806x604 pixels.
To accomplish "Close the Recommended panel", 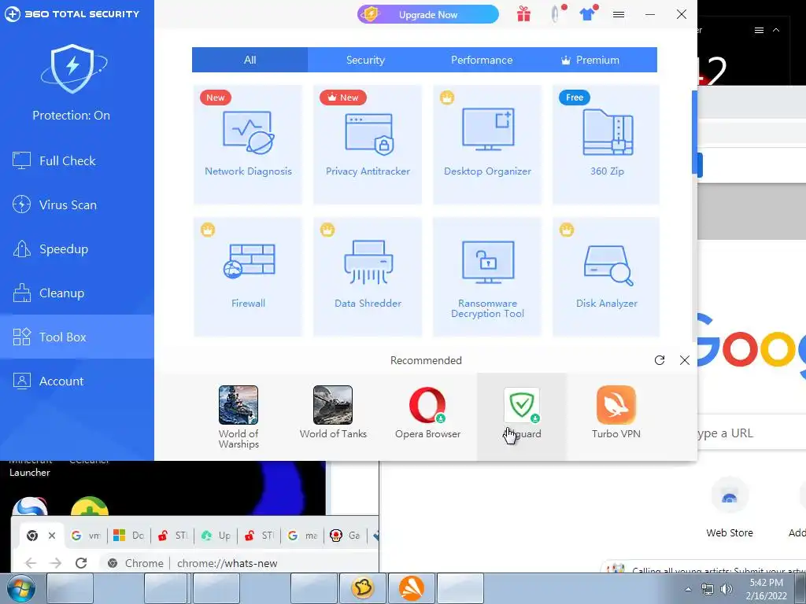I will [x=685, y=360].
